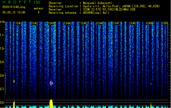171x108 pixels.
Task: Click the yellow intensity spike near 1349
Action: (151, 105)
